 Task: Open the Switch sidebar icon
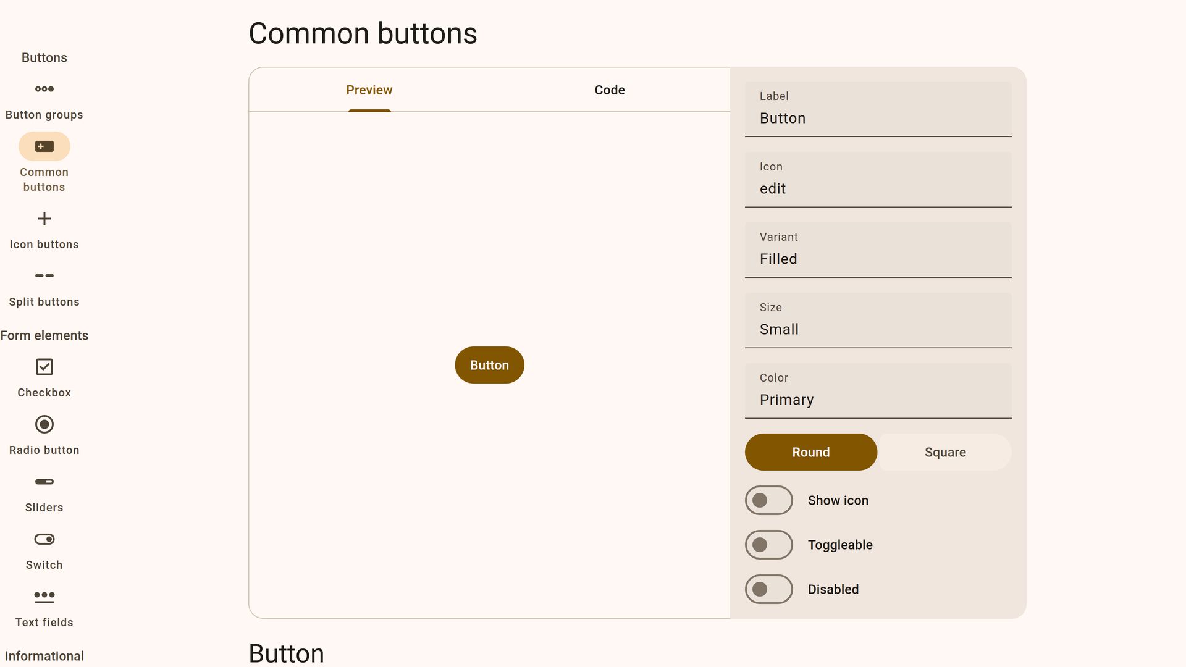[44, 539]
